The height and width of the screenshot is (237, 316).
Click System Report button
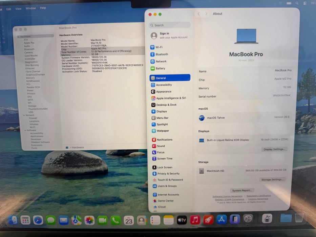pyautogui.click(x=242, y=190)
